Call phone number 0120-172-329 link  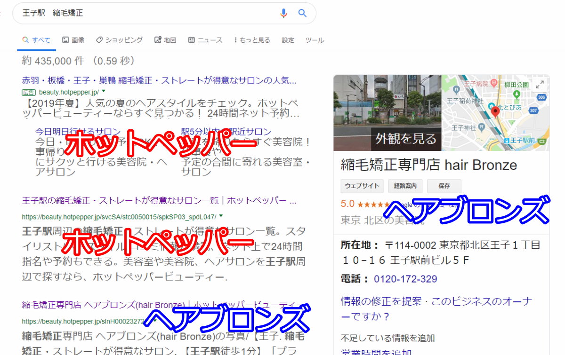(x=405, y=279)
